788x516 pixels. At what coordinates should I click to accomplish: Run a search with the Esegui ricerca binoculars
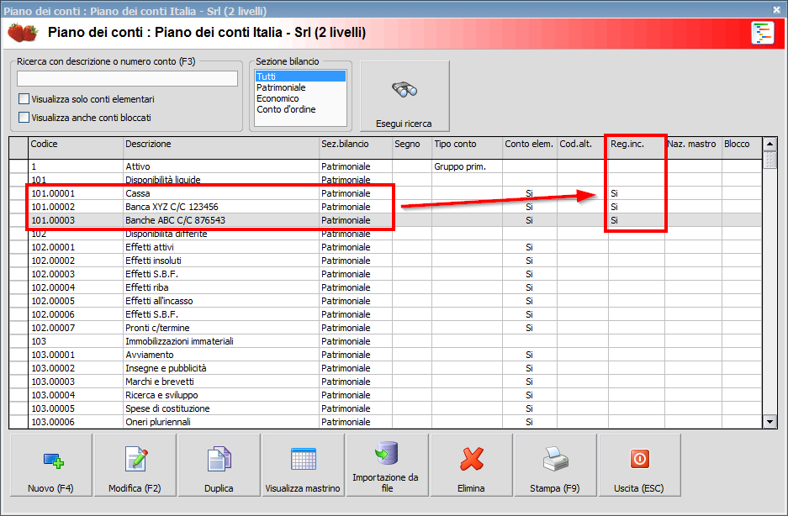(x=404, y=95)
